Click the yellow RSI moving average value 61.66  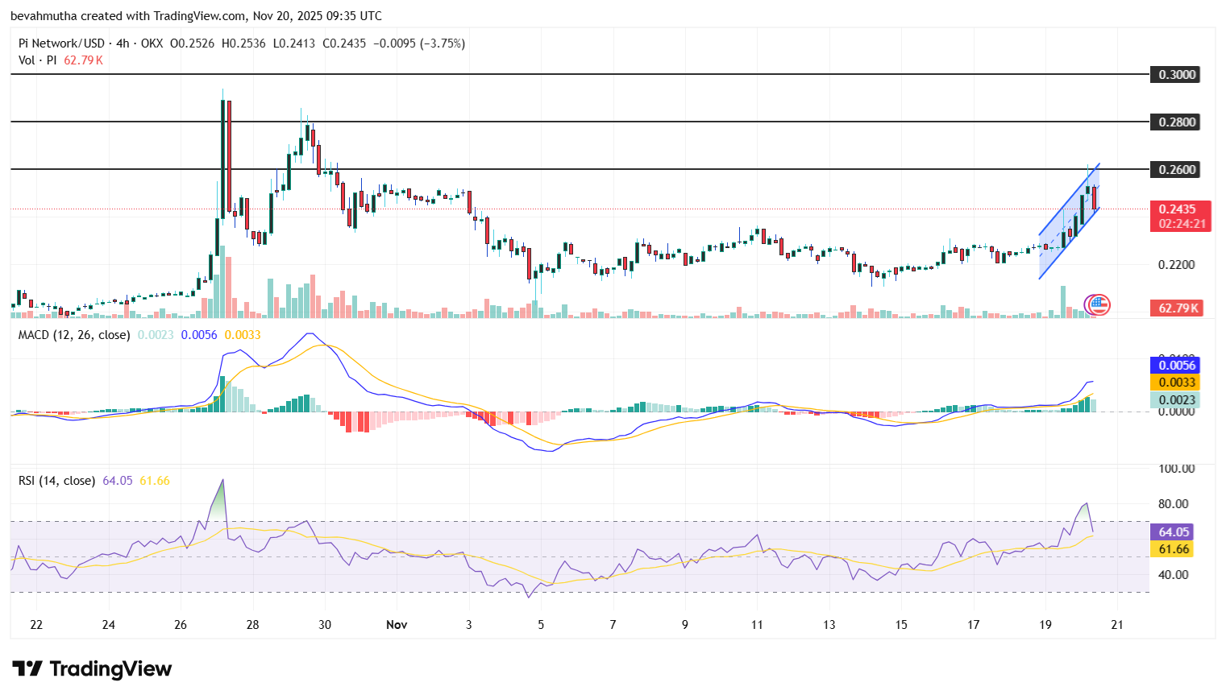(1170, 548)
